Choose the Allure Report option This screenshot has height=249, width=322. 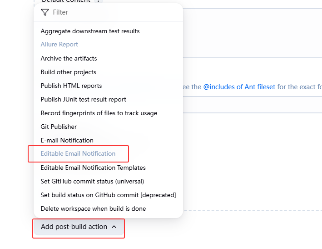point(59,45)
